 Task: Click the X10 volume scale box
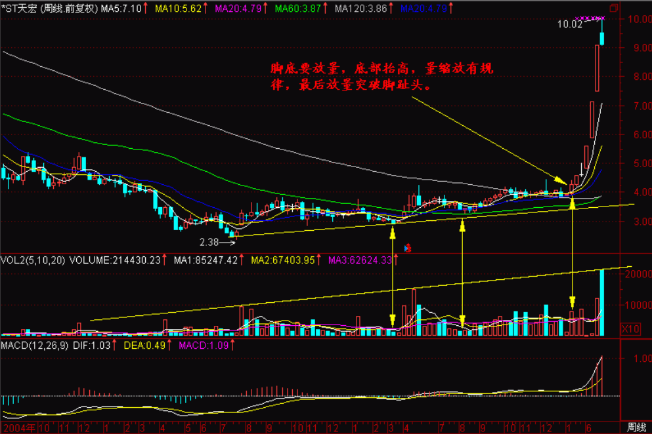[x=630, y=328]
